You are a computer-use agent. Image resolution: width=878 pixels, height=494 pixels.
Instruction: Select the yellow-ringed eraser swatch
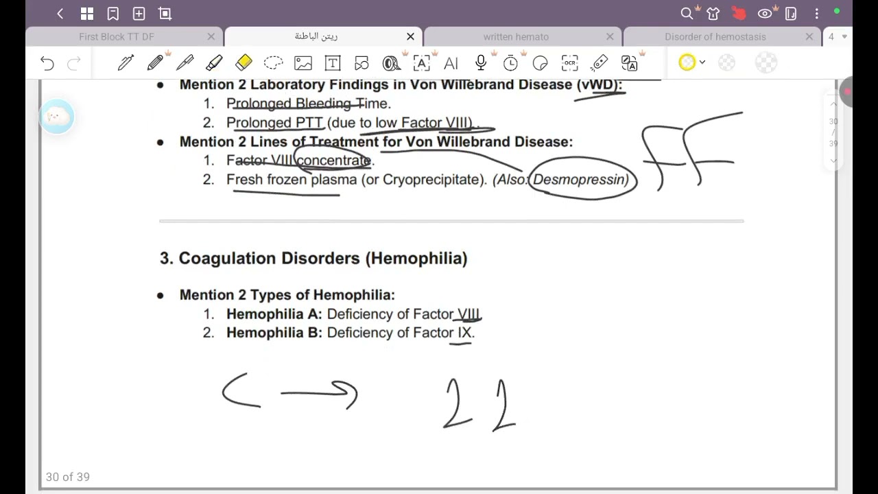tap(687, 62)
